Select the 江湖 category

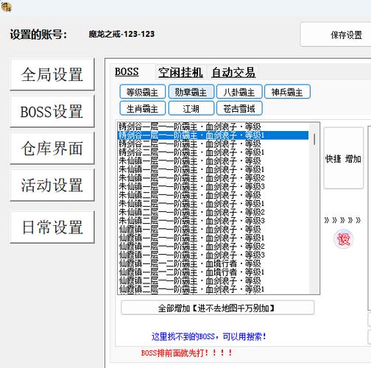[191, 108]
